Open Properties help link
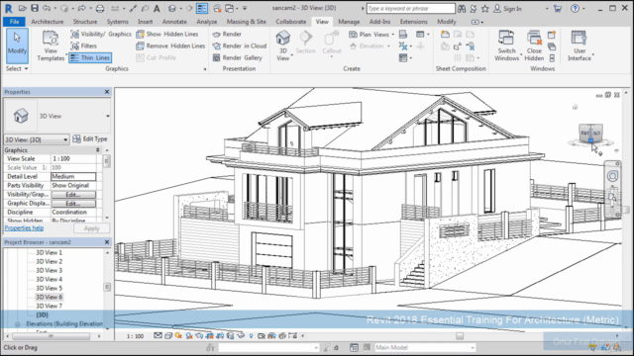Viewport: 634px width, 356px height. pos(24,228)
